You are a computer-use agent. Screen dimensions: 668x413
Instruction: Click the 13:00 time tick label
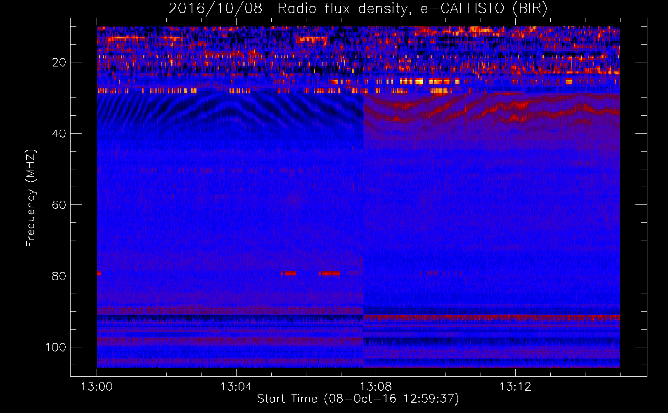pyautogui.click(x=97, y=387)
